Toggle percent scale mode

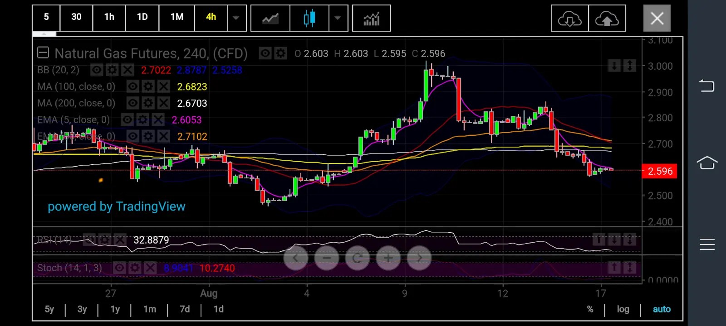(x=590, y=309)
